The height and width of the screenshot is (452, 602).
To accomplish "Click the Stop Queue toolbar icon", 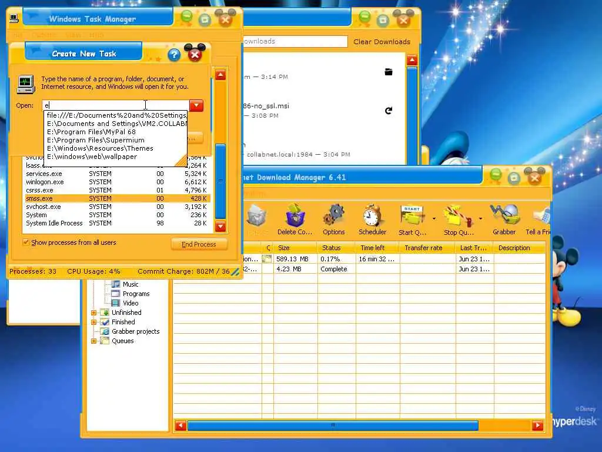I will pyautogui.click(x=457, y=215).
